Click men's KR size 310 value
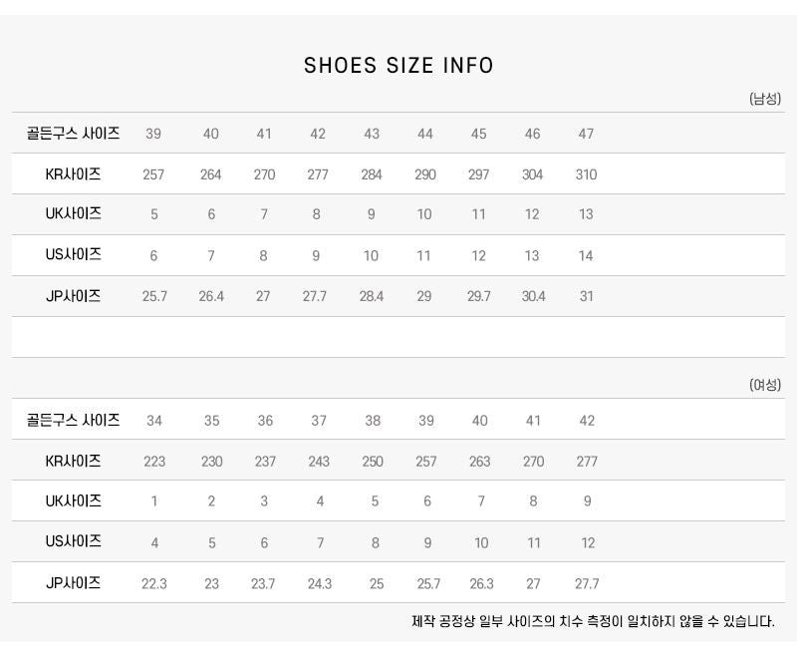This screenshot has height=658, width=797. click(586, 174)
